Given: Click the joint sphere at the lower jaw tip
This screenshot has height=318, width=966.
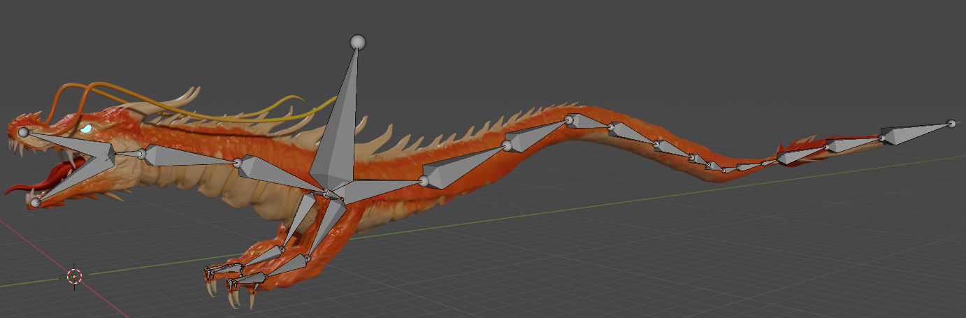Looking at the screenshot, I should (x=35, y=203).
